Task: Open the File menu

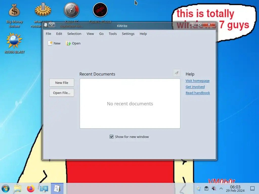Action: coord(48,34)
